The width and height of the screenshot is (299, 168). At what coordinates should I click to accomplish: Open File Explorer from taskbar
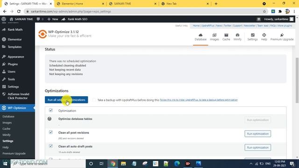coord(123,164)
